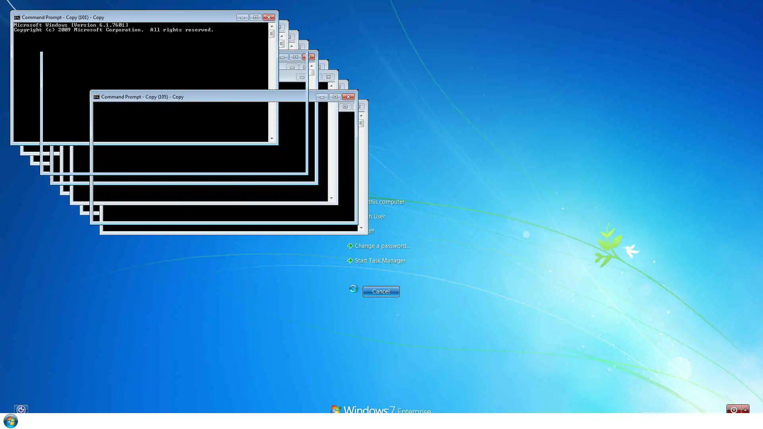This screenshot has height=429, width=763.
Task: Click green arrow beside Start Task Manager
Action: point(350,261)
